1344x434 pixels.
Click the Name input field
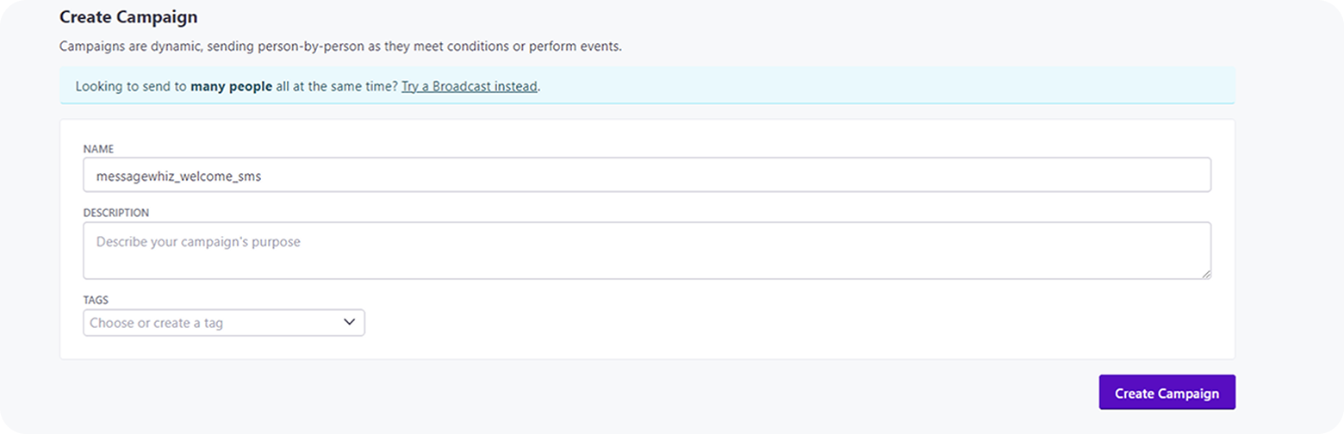coord(647,174)
